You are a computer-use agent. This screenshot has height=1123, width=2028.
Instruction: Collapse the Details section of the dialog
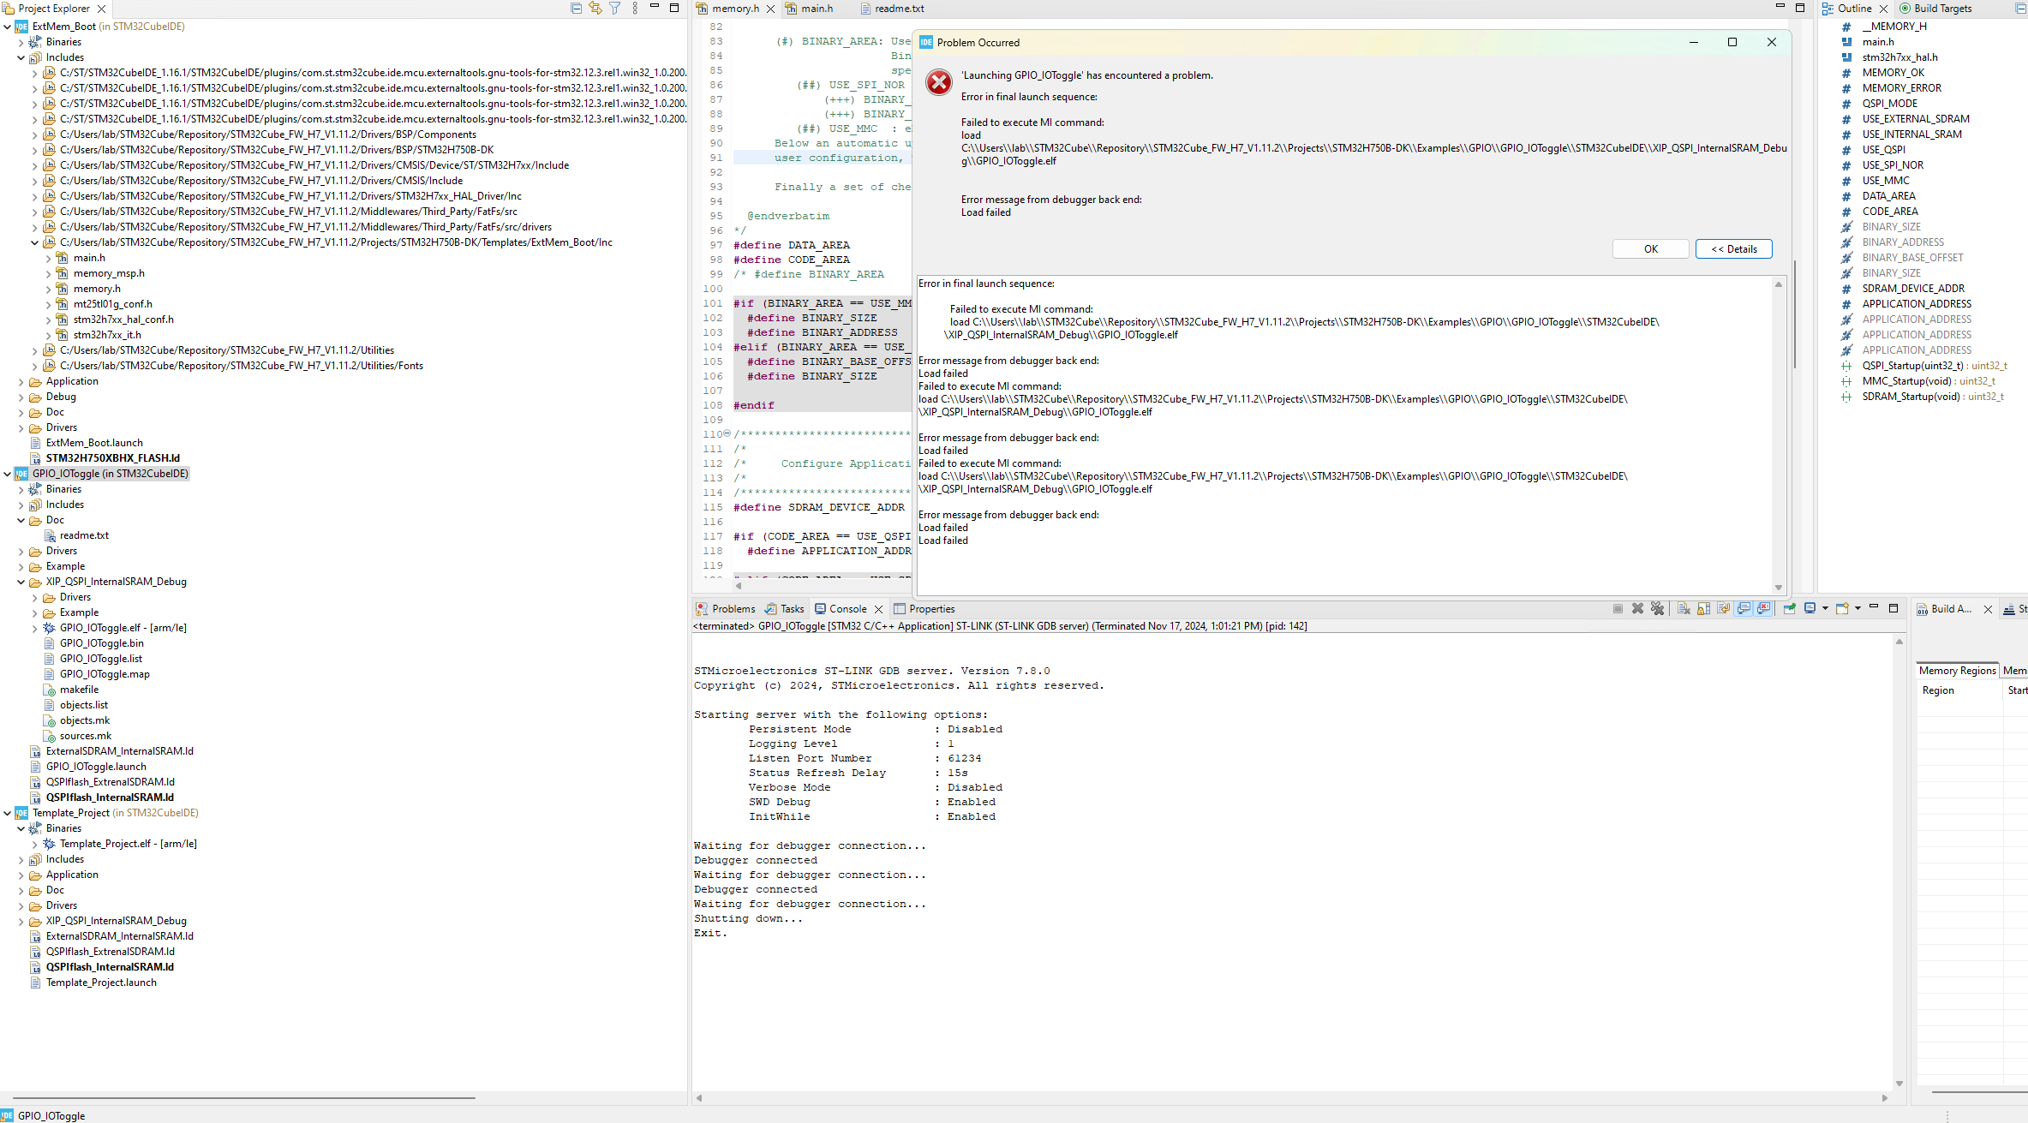(1733, 248)
